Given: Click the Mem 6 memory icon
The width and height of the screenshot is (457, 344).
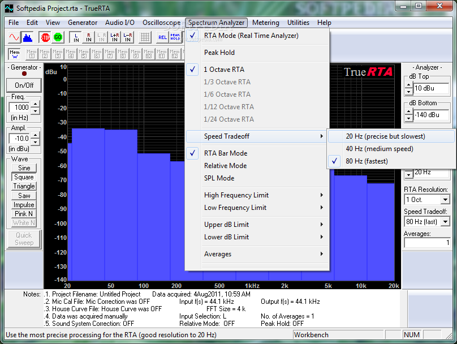Looking at the screenshot, I should [x=97, y=54].
